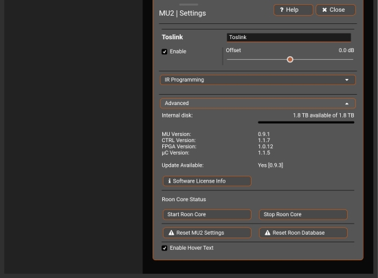Screen dimensions: 378x278
Task: Start the Roon Core service
Action: [207, 214]
